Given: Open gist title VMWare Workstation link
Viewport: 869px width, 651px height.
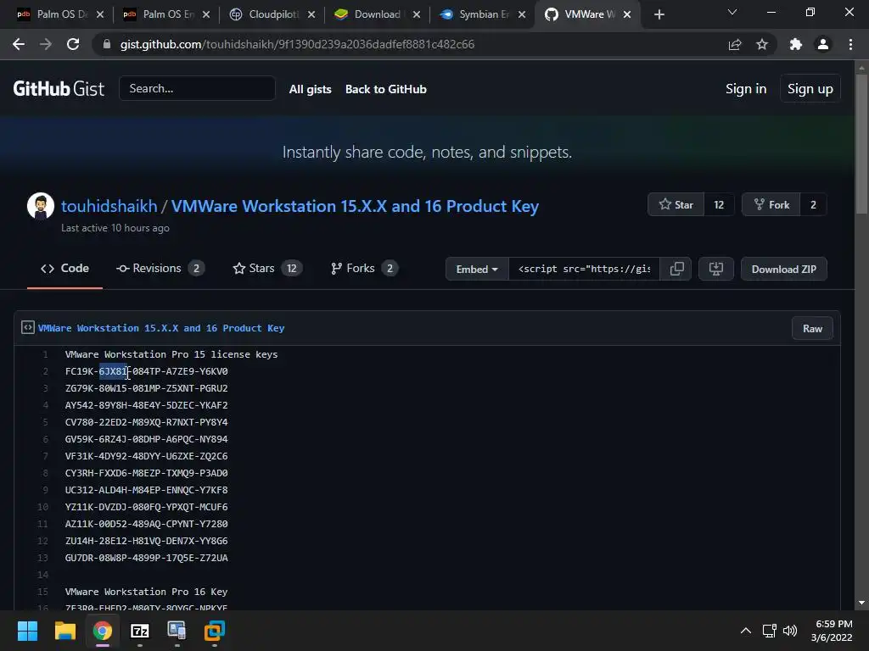Looking at the screenshot, I should coord(355,206).
